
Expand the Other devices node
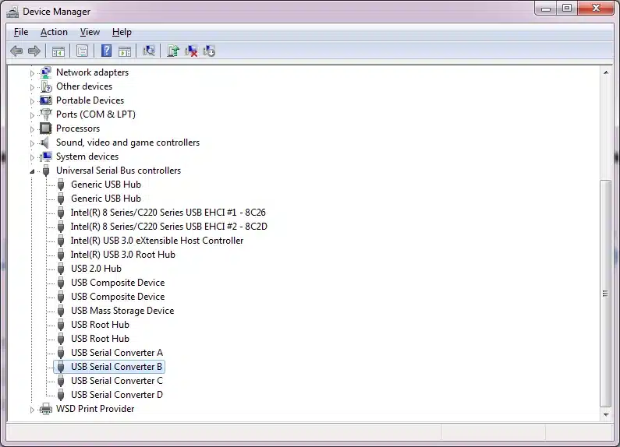[32, 87]
